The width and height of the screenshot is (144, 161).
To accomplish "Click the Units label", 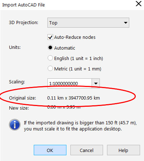I will 15,47.
